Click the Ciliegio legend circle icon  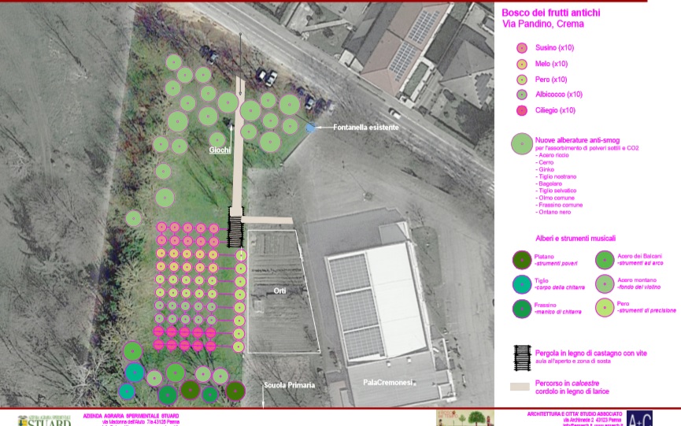point(521,110)
